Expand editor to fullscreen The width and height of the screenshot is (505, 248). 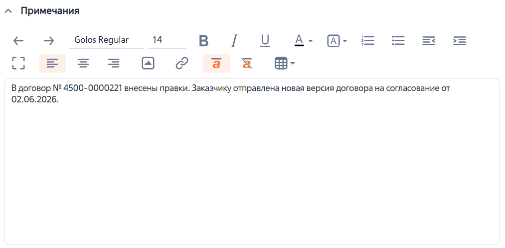pyautogui.click(x=18, y=63)
